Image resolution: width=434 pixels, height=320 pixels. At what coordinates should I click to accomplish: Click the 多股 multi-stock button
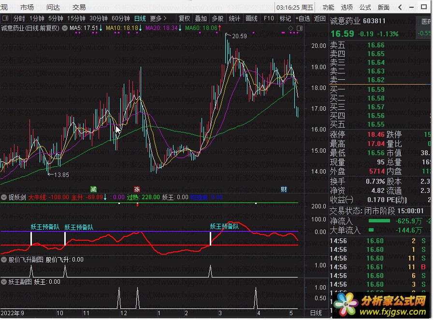[x=217, y=18]
